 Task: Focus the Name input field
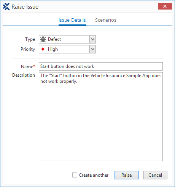[101, 66]
